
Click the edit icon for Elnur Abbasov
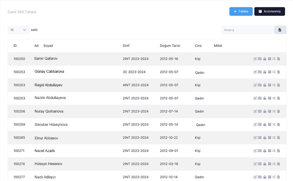pyautogui.click(x=255, y=138)
